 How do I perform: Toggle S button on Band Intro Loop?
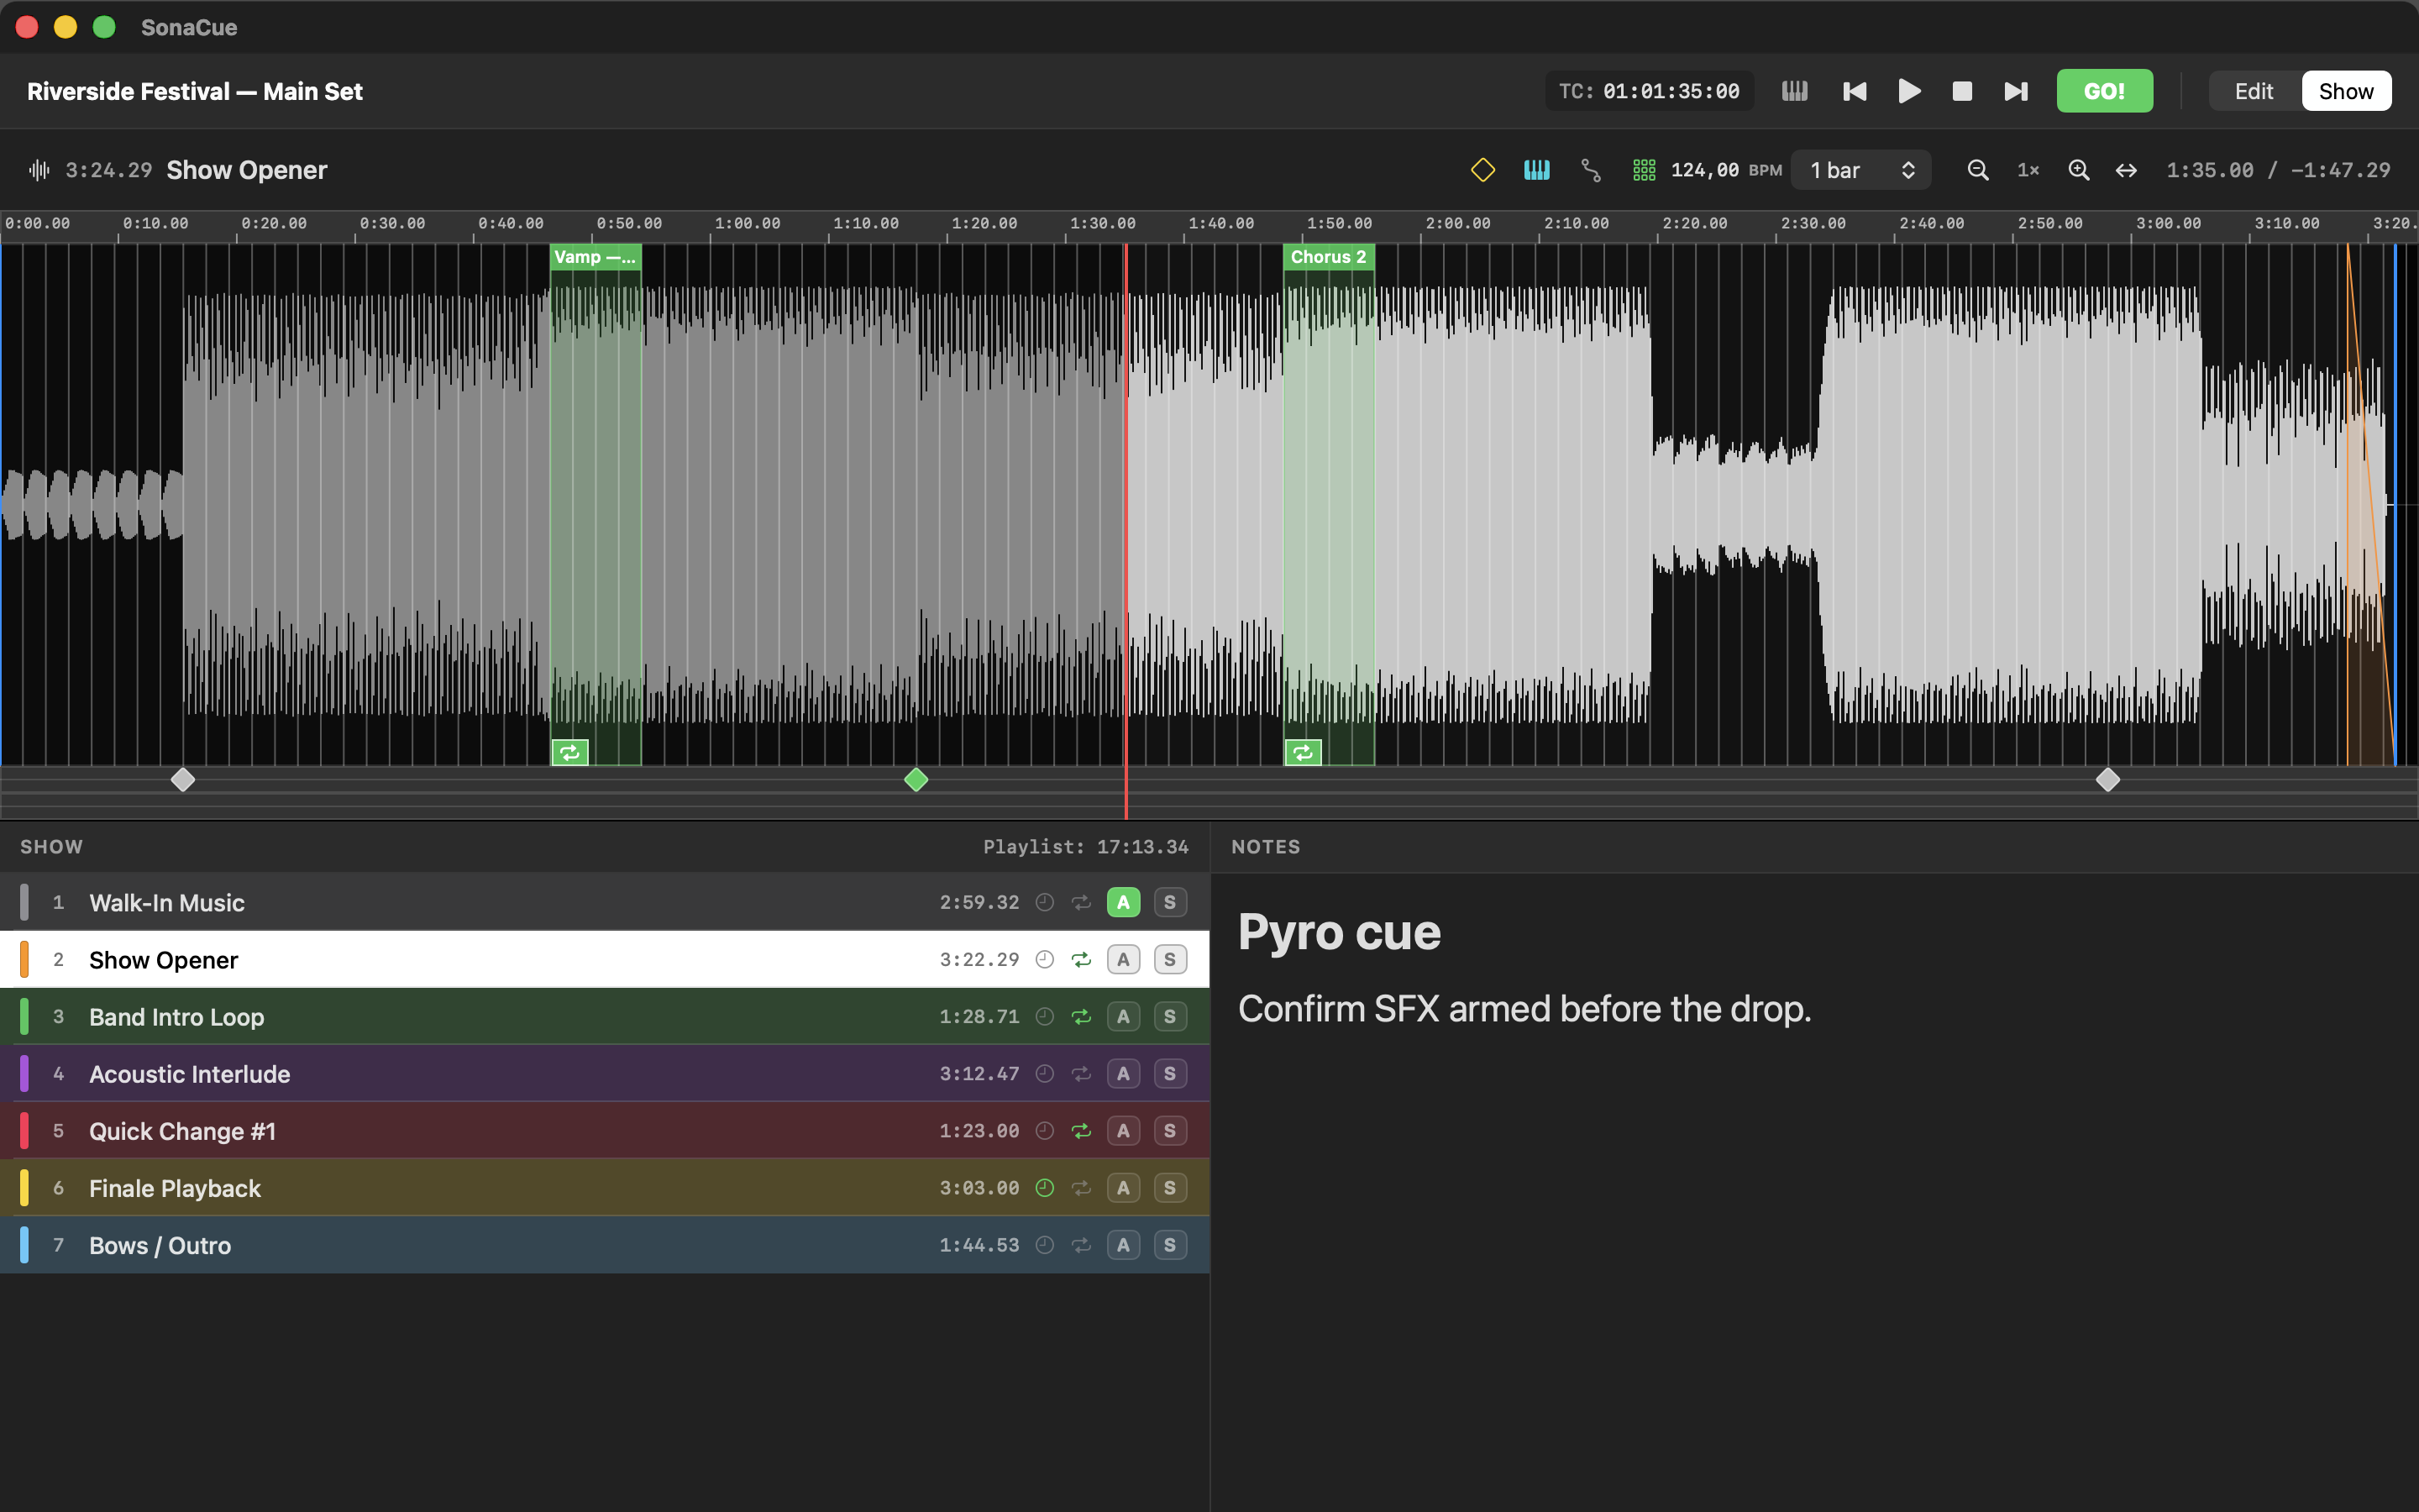(1169, 1016)
